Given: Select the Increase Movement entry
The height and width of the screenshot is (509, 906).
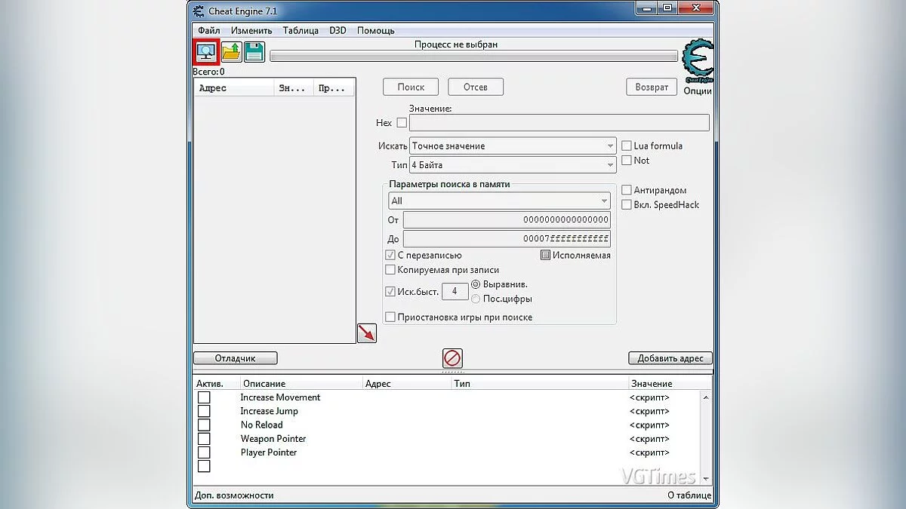Looking at the screenshot, I should tap(280, 397).
